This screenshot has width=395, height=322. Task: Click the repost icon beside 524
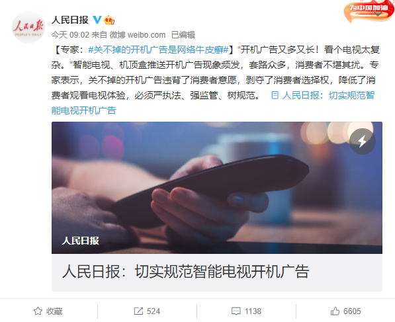138,311
